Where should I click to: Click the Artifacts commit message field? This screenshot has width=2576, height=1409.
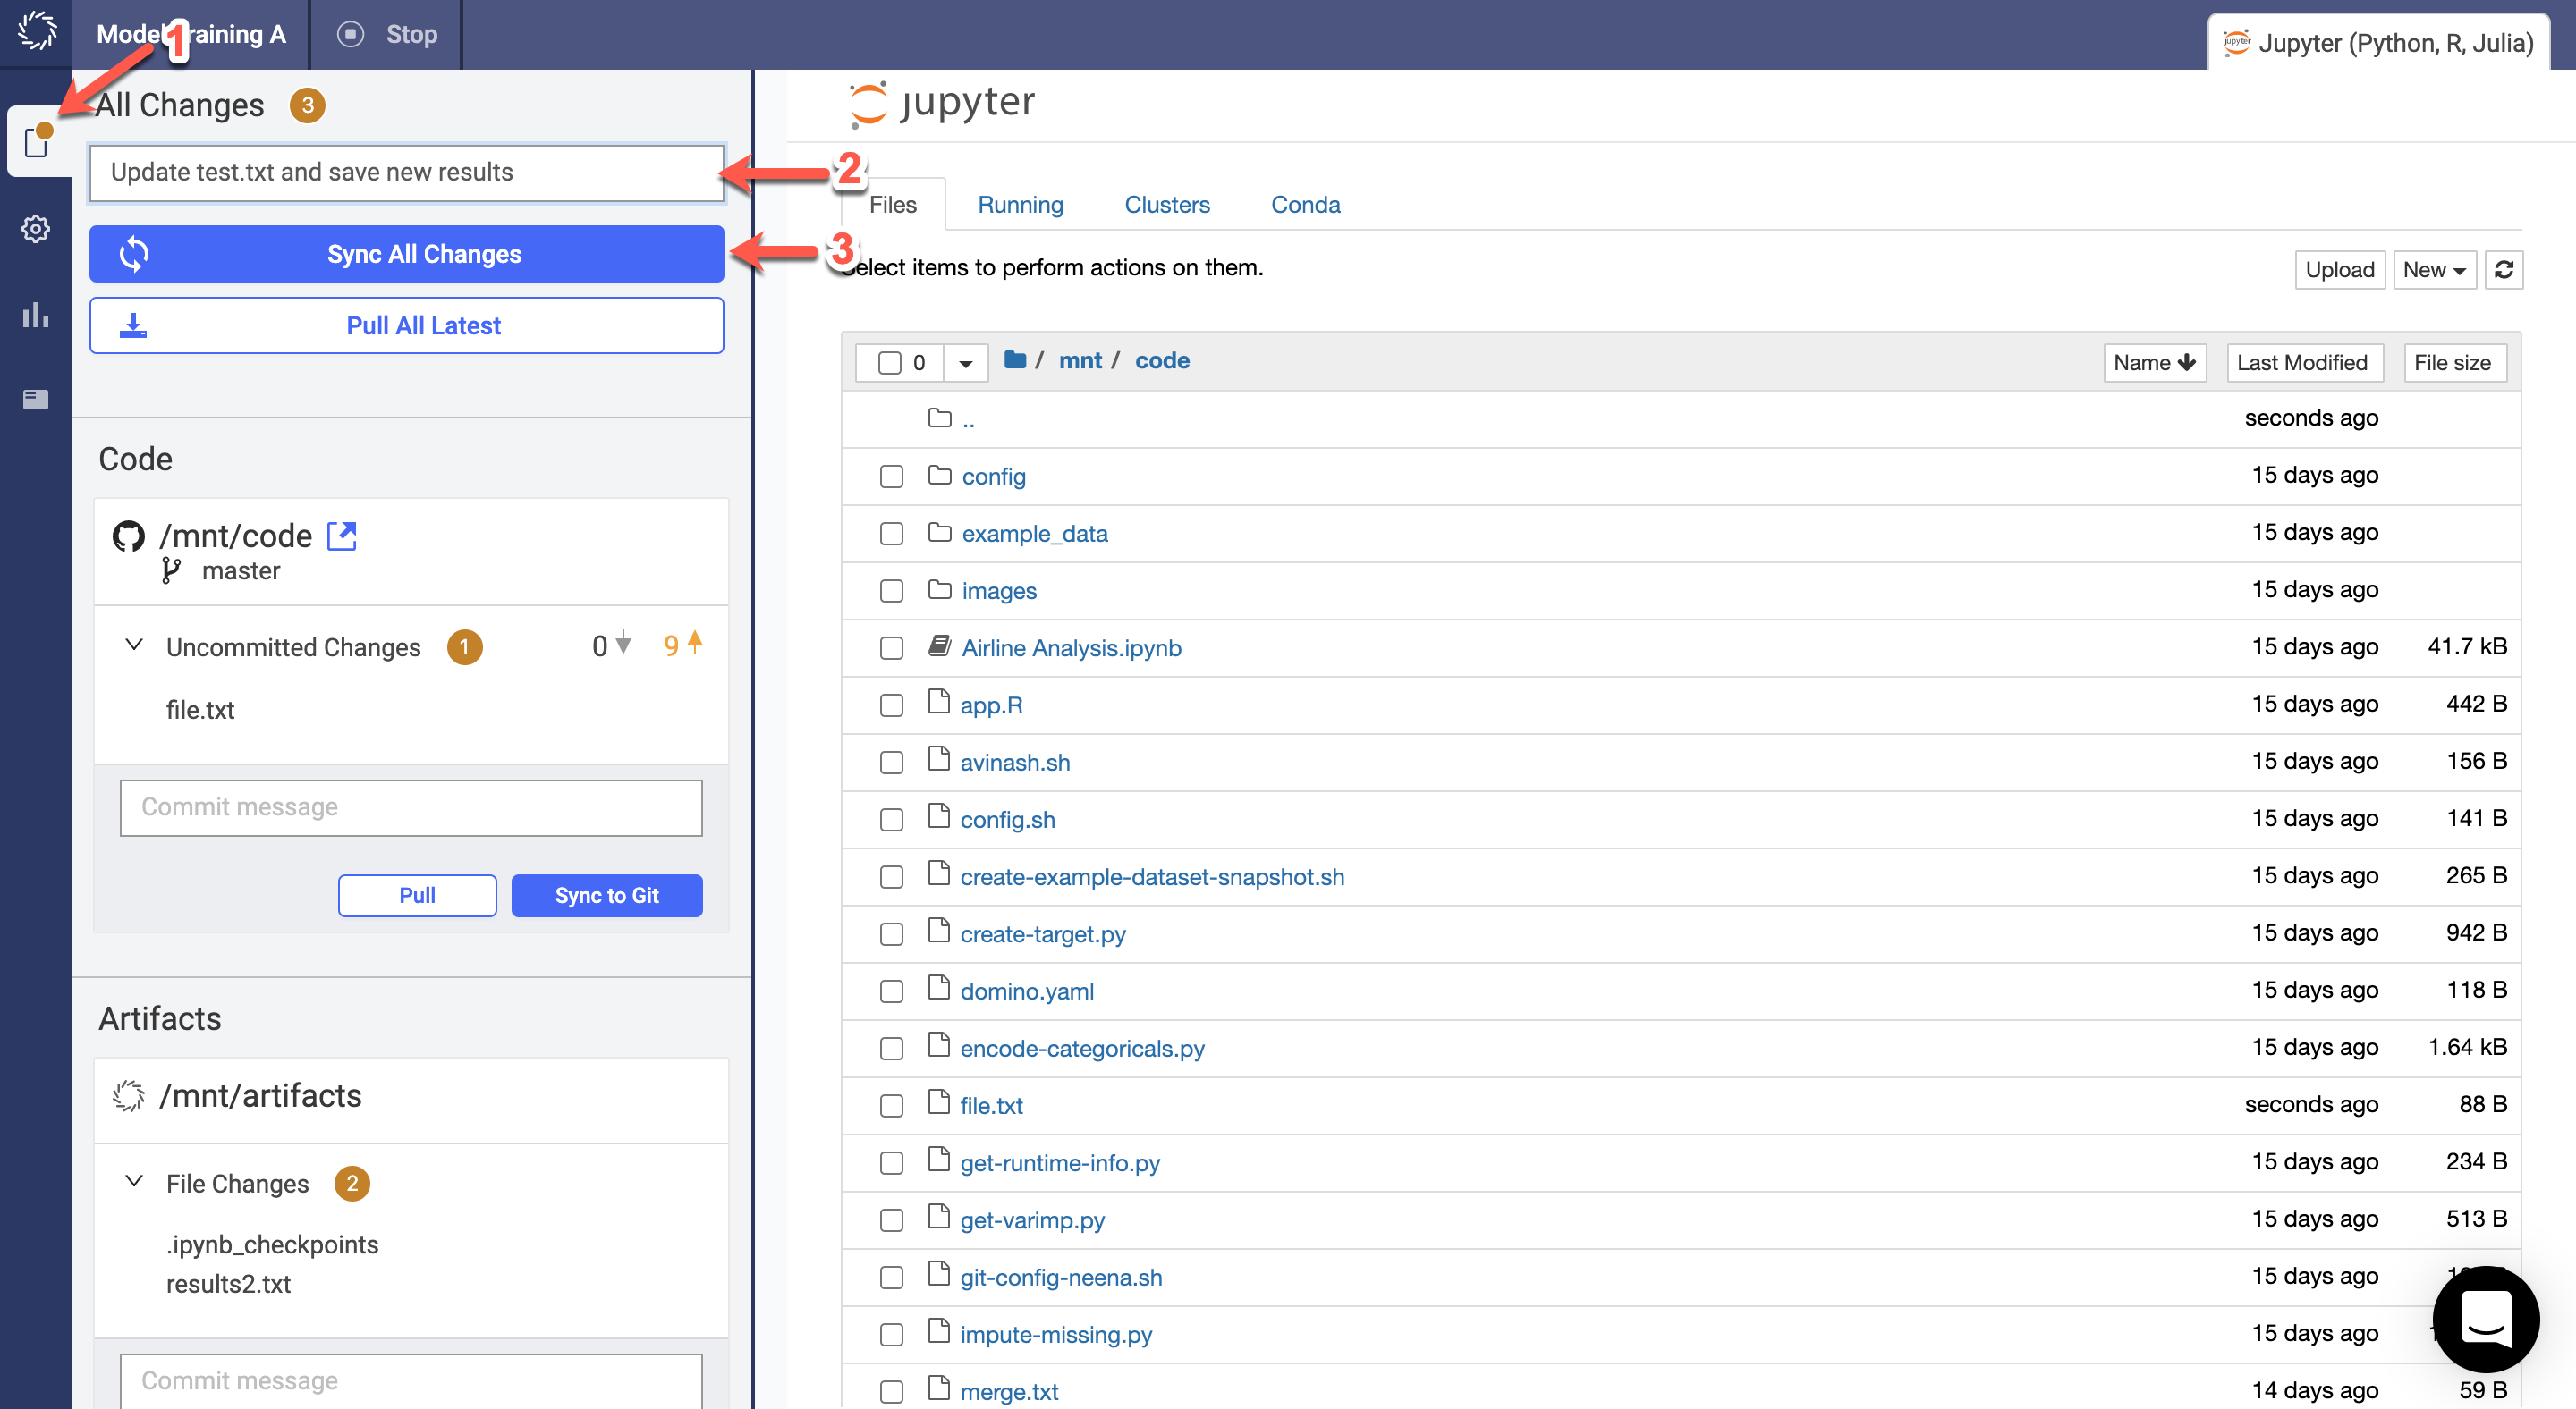click(x=411, y=1381)
